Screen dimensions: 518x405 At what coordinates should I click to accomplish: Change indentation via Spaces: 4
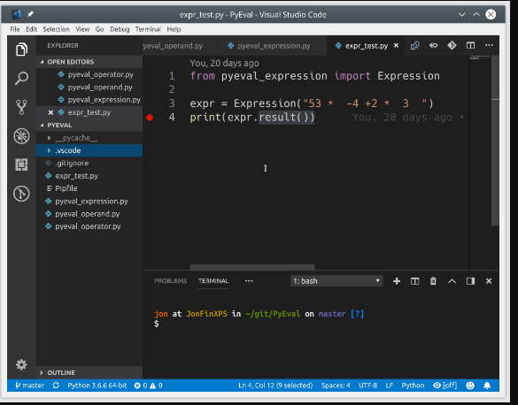tap(336, 386)
